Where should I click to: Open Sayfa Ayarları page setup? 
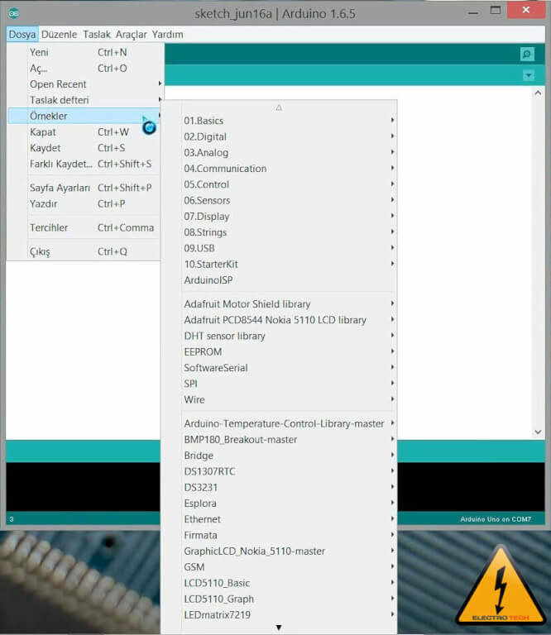click(84, 188)
